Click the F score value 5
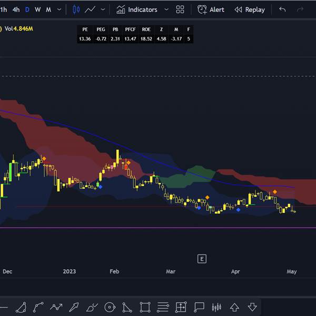The image size is (316, 316). [189, 38]
